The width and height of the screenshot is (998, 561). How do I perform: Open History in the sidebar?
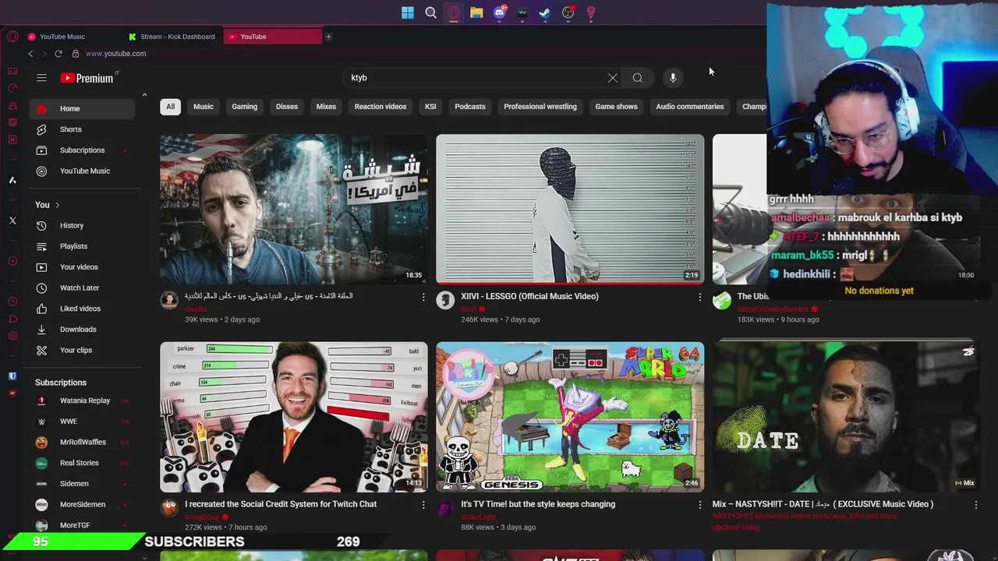pyautogui.click(x=82, y=226)
